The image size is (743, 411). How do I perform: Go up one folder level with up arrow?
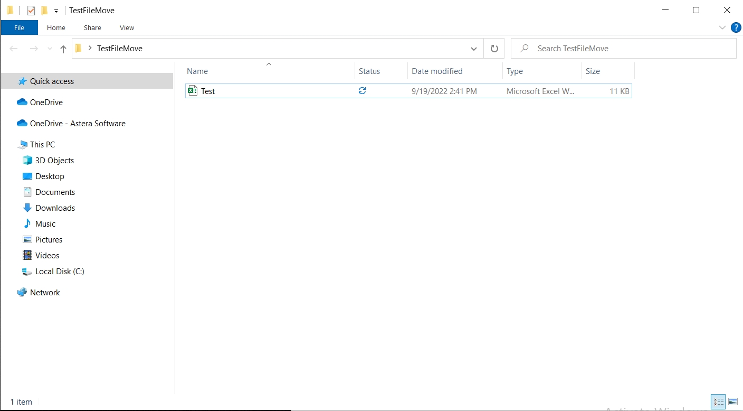tap(63, 49)
